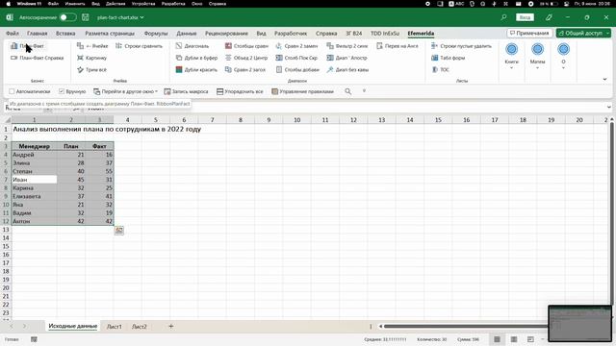Click Строки пустые удалить
The height and width of the screenshot is (346, 616).
pos(461,46)
